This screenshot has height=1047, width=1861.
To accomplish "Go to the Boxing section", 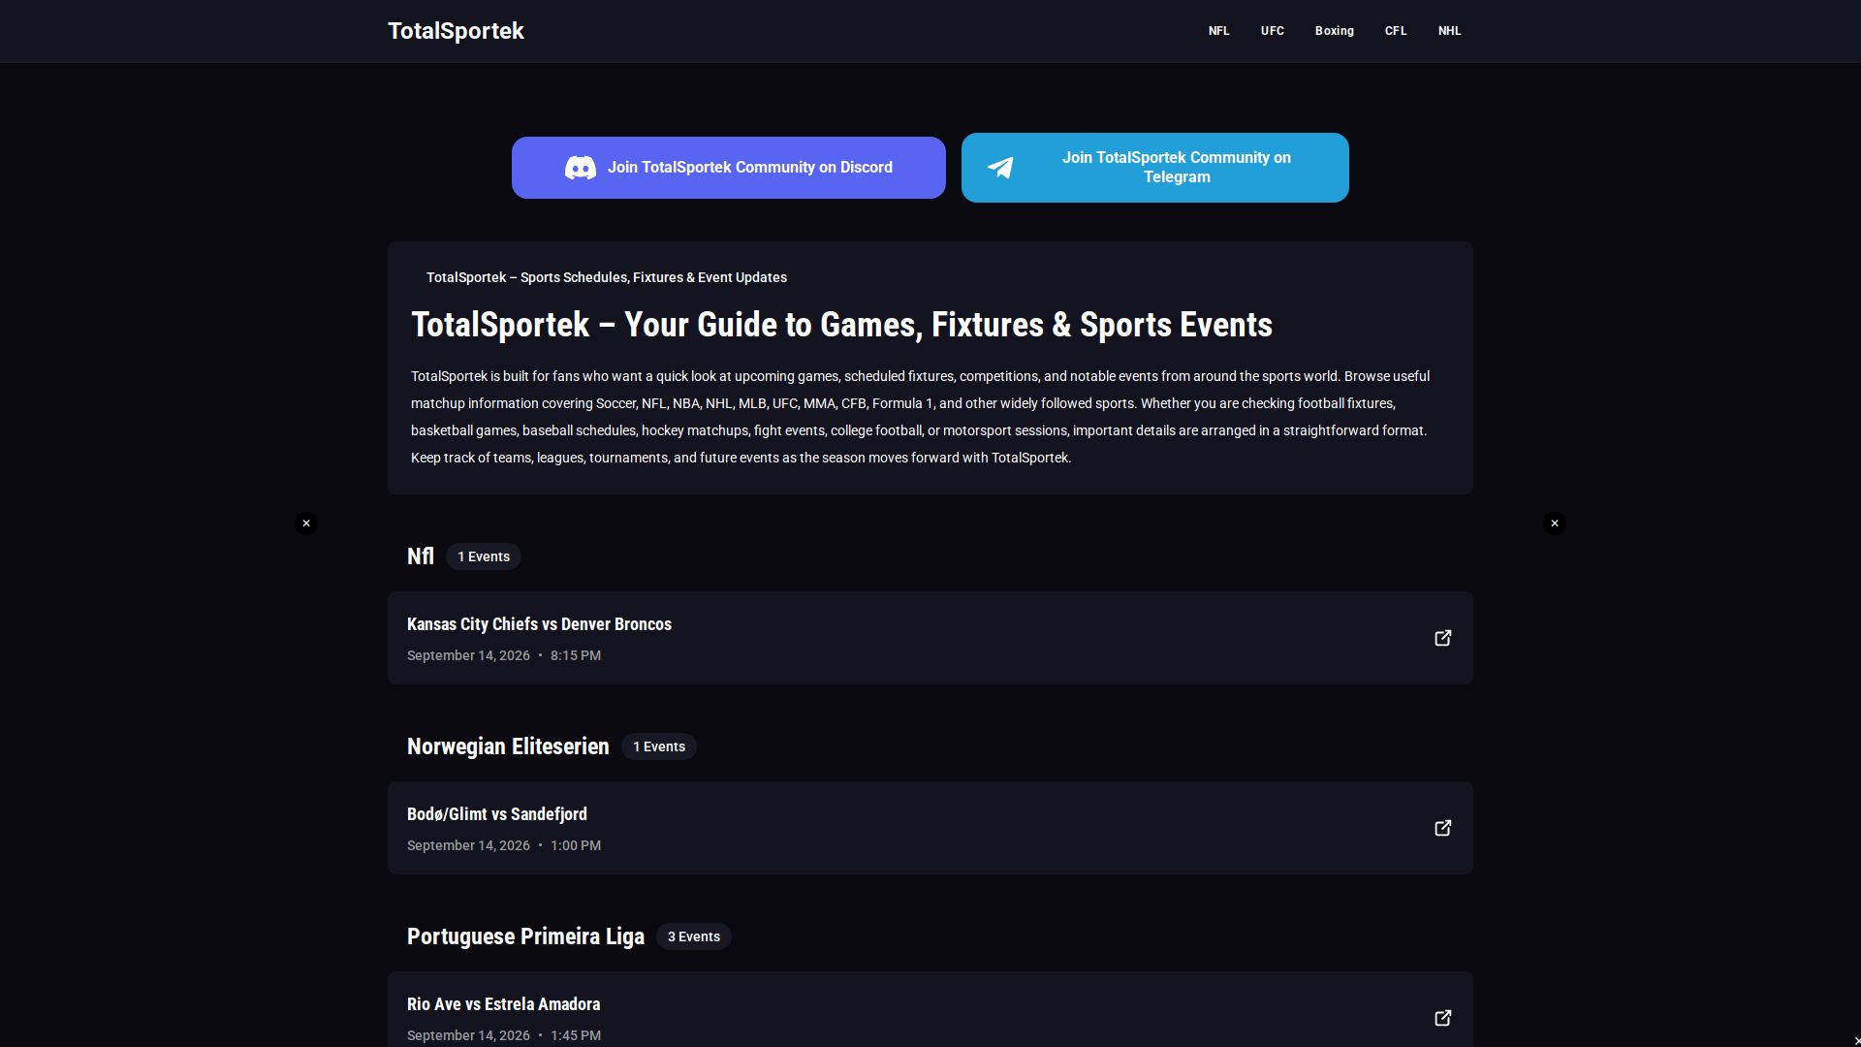I will coord(1335,31).
